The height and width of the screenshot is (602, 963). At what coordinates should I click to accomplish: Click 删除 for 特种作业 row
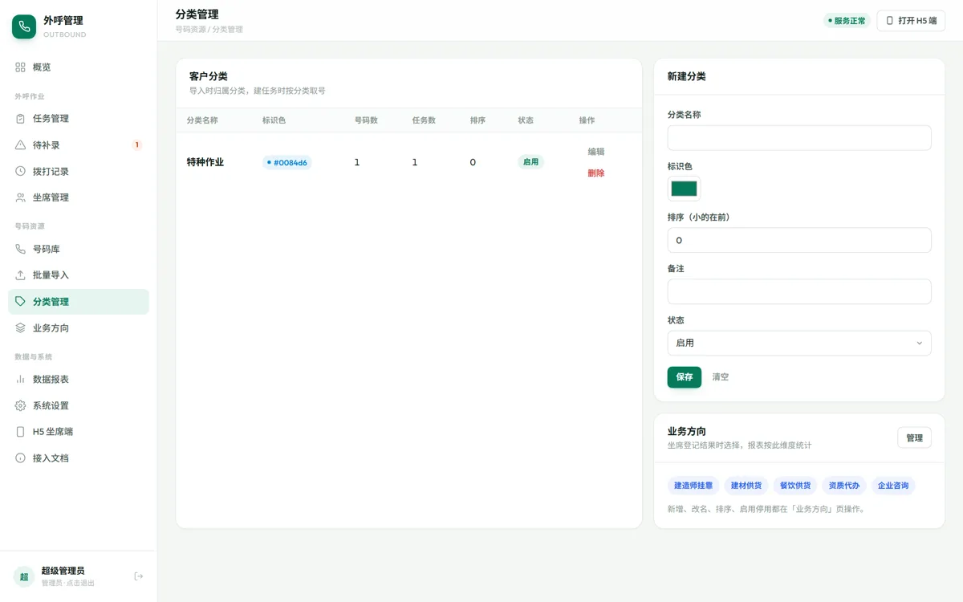(596, 173)
